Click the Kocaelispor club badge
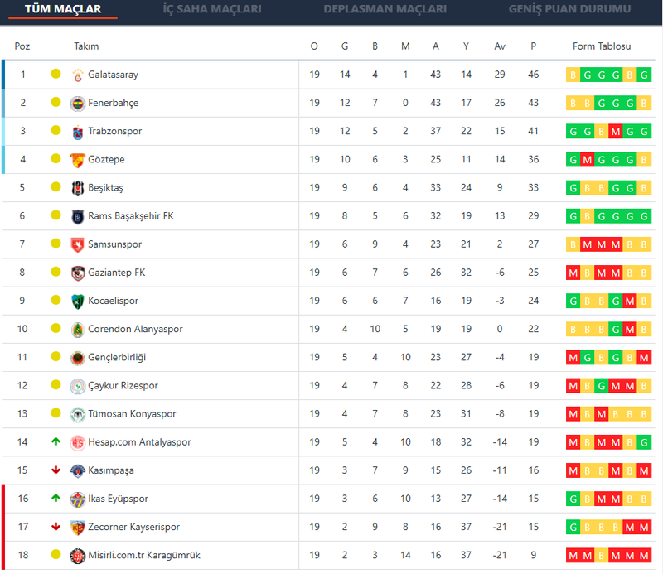Image resolution: width=663 pixels, height=574 pixels. [x=78, y=301]
